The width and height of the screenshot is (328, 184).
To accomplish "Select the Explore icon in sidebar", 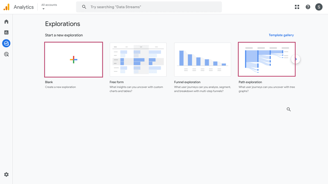I will (x=6, y=43).
